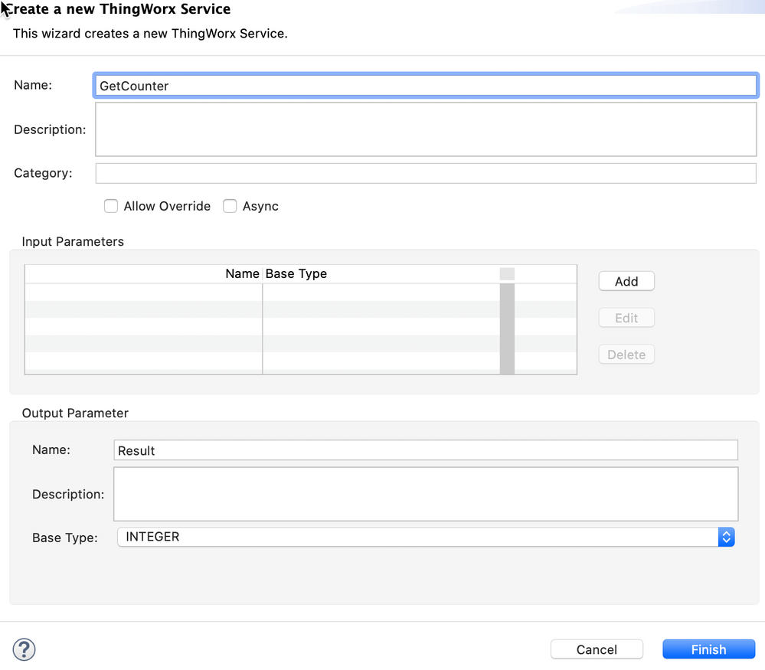The width and height of the screenshot is (765, 670).
Task: Click the service Name field containing GetCounter
Action: [x=426, y=86]
